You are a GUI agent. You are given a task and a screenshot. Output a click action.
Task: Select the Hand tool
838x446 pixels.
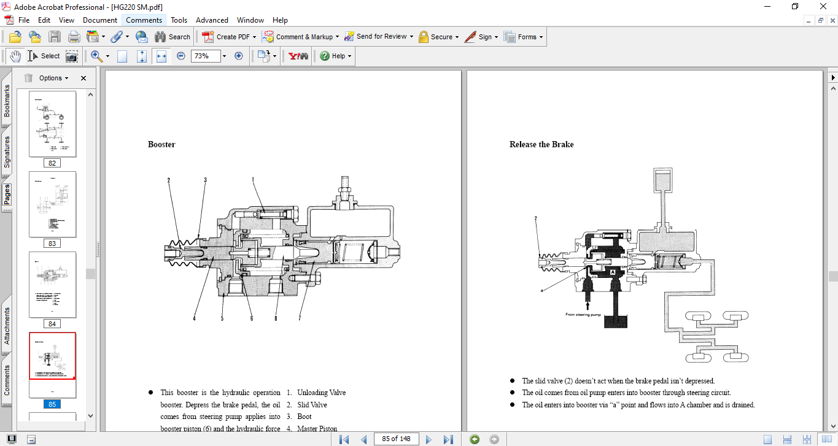point(15,56)
